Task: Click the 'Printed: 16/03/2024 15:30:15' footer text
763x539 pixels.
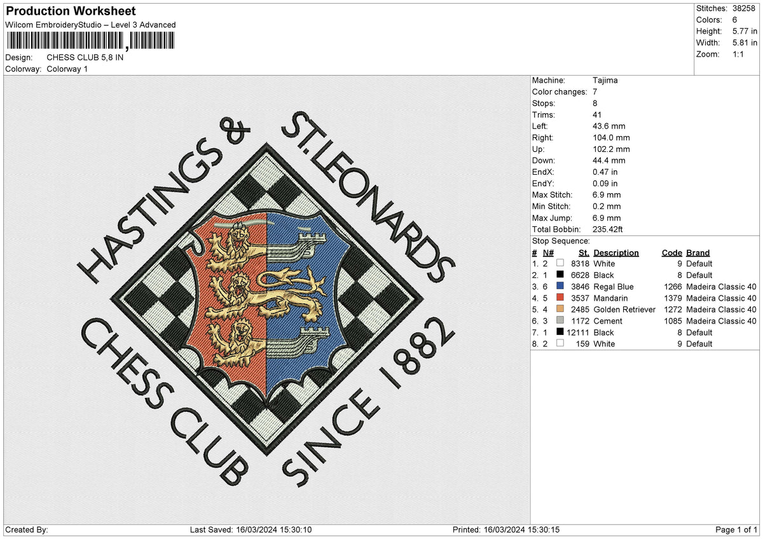Action: click(x=505, y=529)
